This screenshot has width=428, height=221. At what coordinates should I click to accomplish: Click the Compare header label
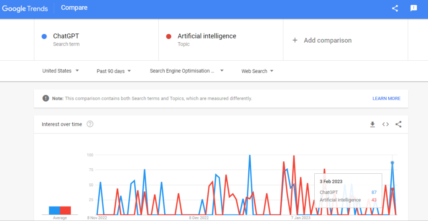[74, 8]
